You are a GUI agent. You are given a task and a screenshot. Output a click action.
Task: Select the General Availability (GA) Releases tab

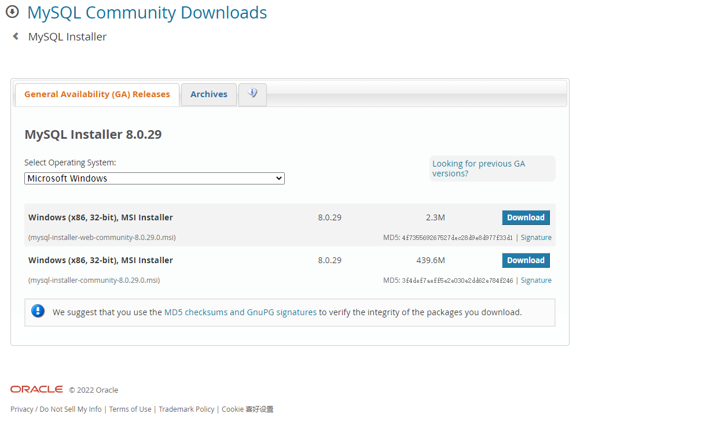click(97, 94)
